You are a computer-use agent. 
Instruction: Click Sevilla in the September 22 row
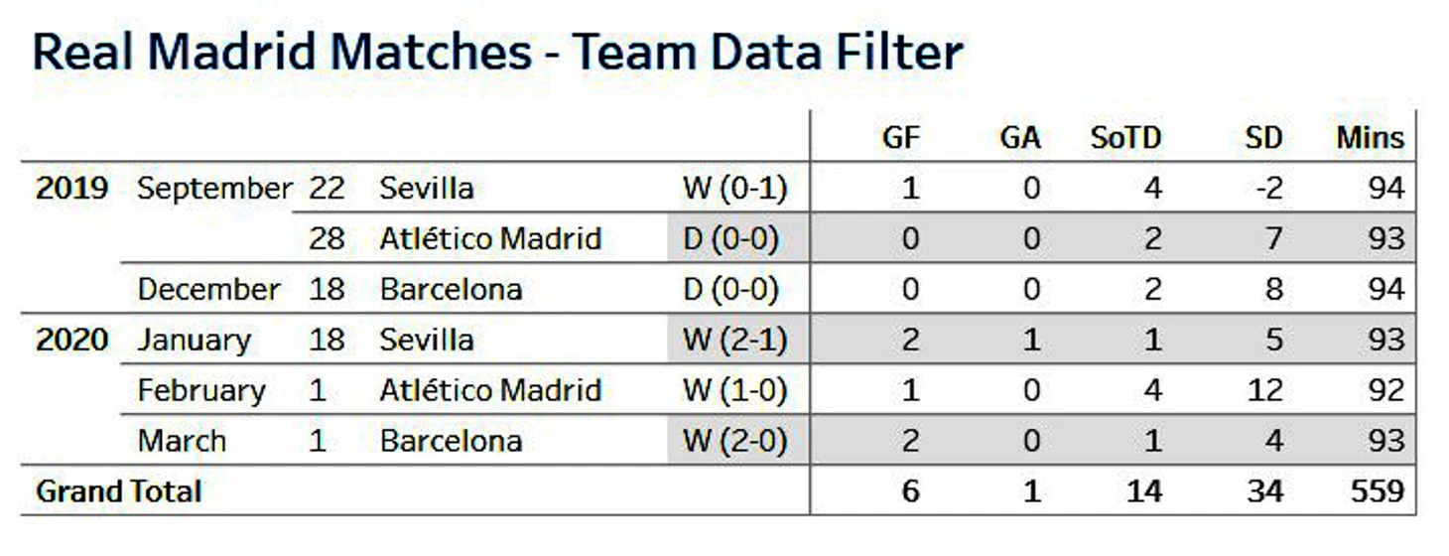[x=427, y=188]
